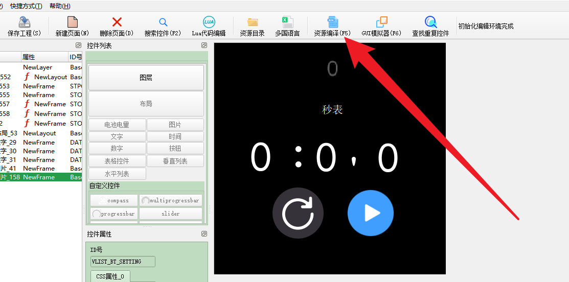Launch GUI模拟器(F6) simulator
Viewport: 569px width, 282px height.
coord(381,26)
